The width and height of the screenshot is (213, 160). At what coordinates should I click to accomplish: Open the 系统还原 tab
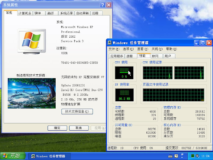point(66,13)
